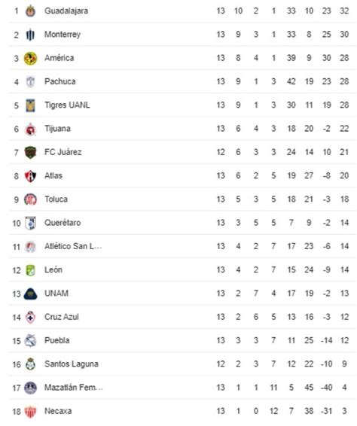Image resolution: width=357 pixels, height=426 pixels.
Task: Open the Toluca team name link
Action: pos(56,199)
